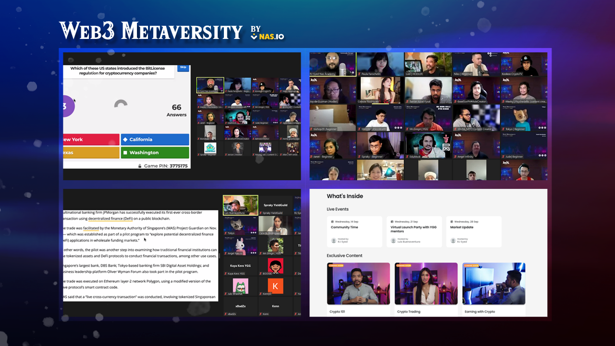Screen dimensions: 615x346
Task: Click the diamond icon on the California answer
Action: pos(125,139)
